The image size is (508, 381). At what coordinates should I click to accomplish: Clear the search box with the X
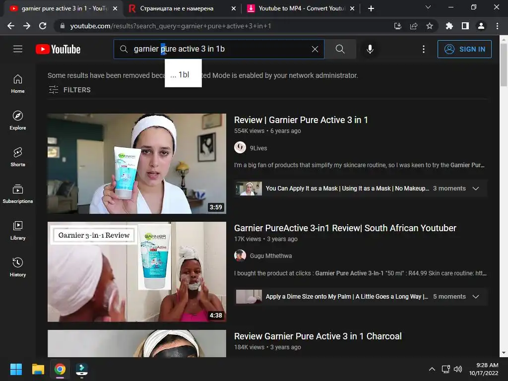315,49
